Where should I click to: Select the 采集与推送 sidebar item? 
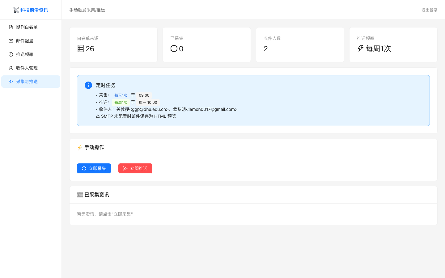(31, 82)
